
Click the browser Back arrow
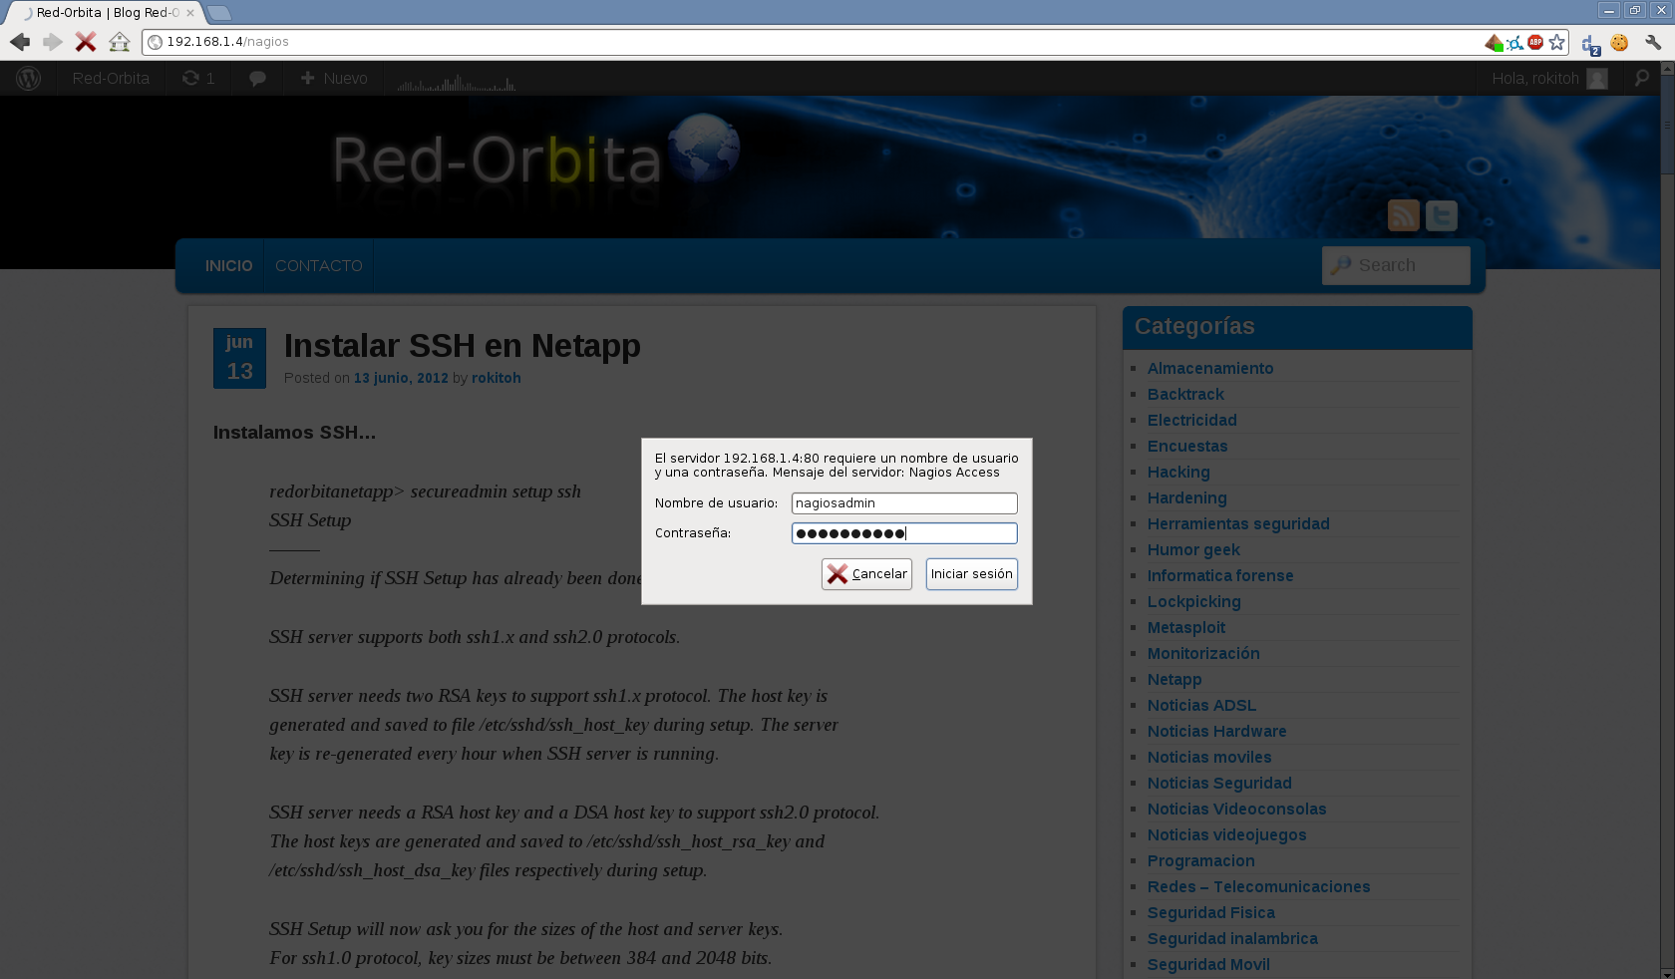click(x=20, y=42)
